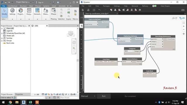Toggle the Refinery status switch in menu bar
This screenshot has height=105, width=187.
click(155, 6)
